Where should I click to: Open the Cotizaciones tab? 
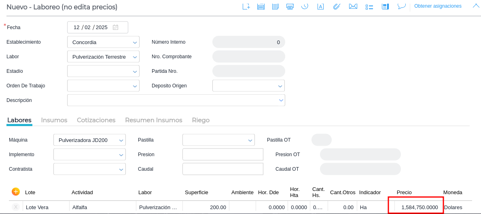pos(96,120)
